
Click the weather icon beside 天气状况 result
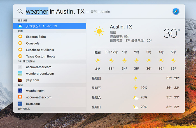point(20,26)
